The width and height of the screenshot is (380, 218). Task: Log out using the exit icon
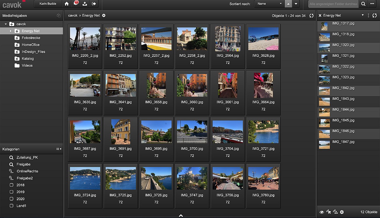94,4
